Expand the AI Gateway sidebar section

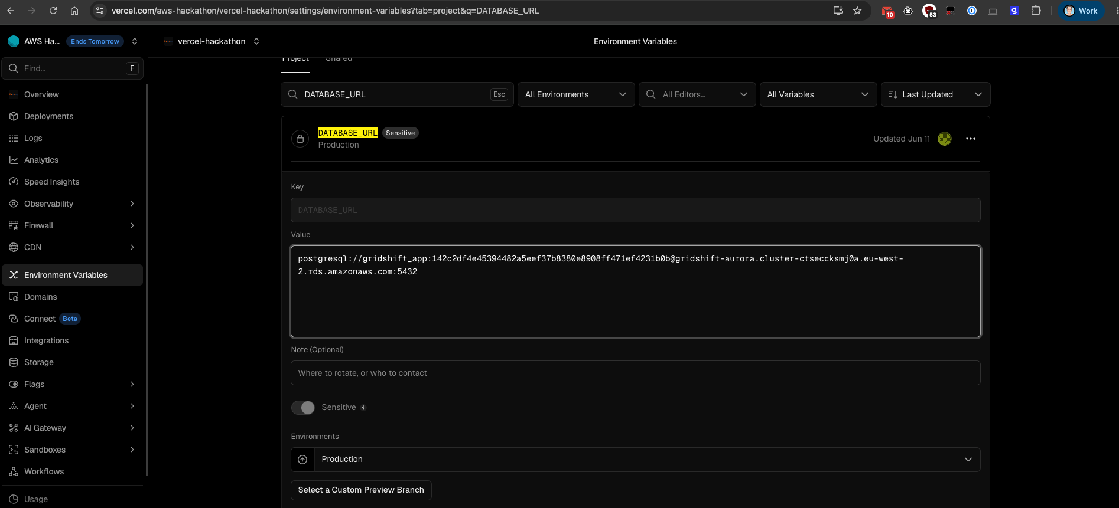click(x=132, y=428)
